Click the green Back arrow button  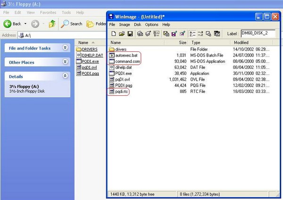point(8,24)
